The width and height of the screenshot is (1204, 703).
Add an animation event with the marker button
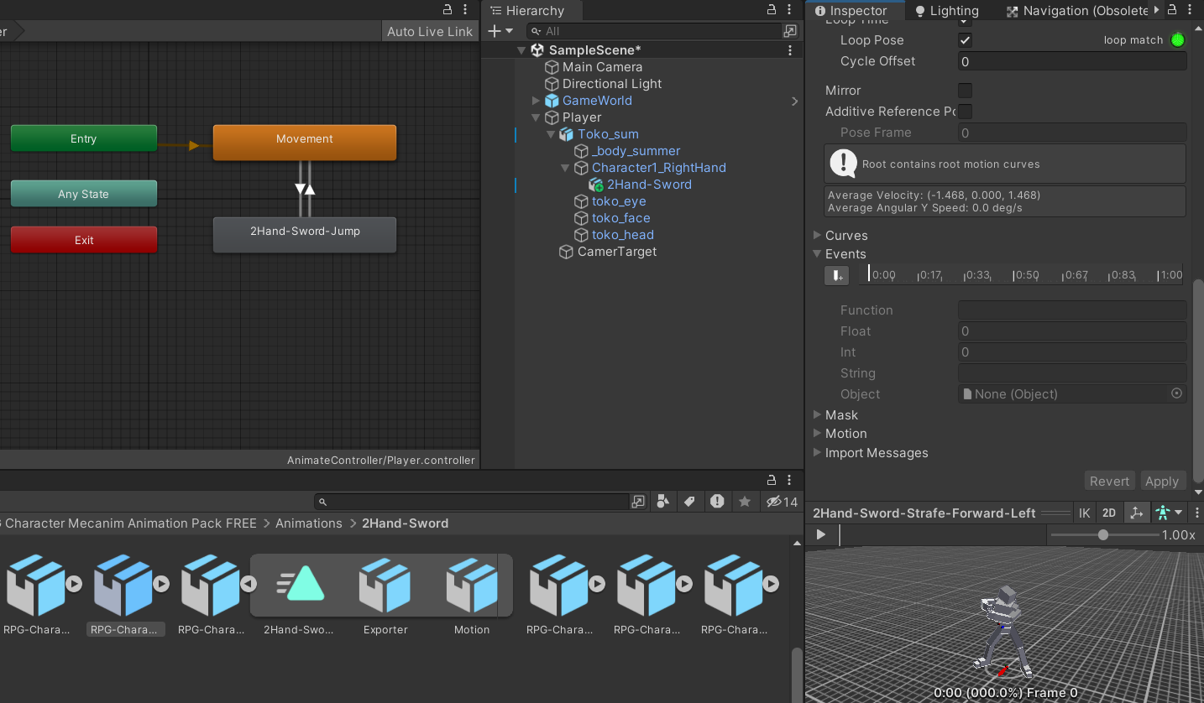(x=836, y=275)
